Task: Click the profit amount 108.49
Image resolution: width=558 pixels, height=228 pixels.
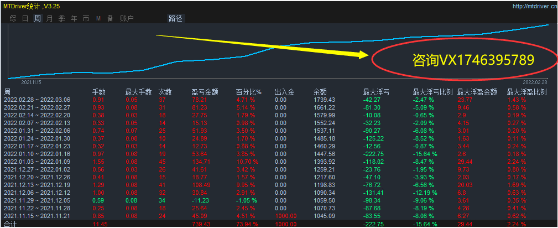Action: pos(200,185)
